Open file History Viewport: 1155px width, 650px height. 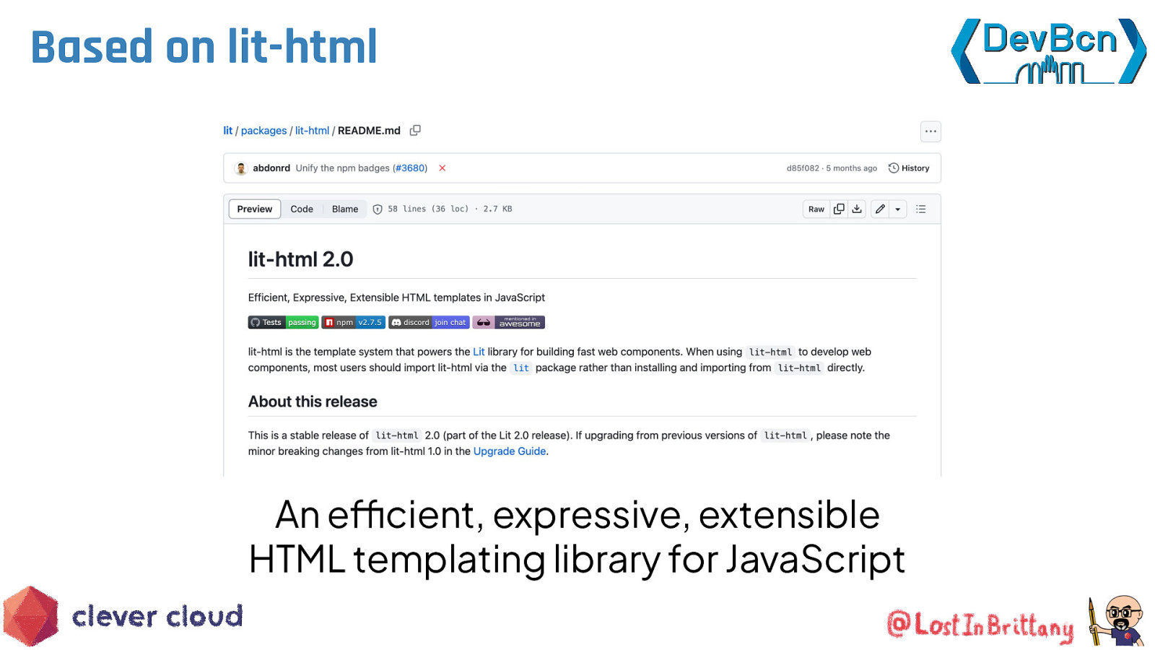(909, 168)
